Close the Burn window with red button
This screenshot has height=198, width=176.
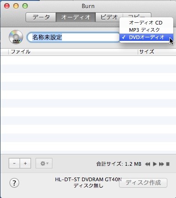pyautogui.click(x=7, y=6)
